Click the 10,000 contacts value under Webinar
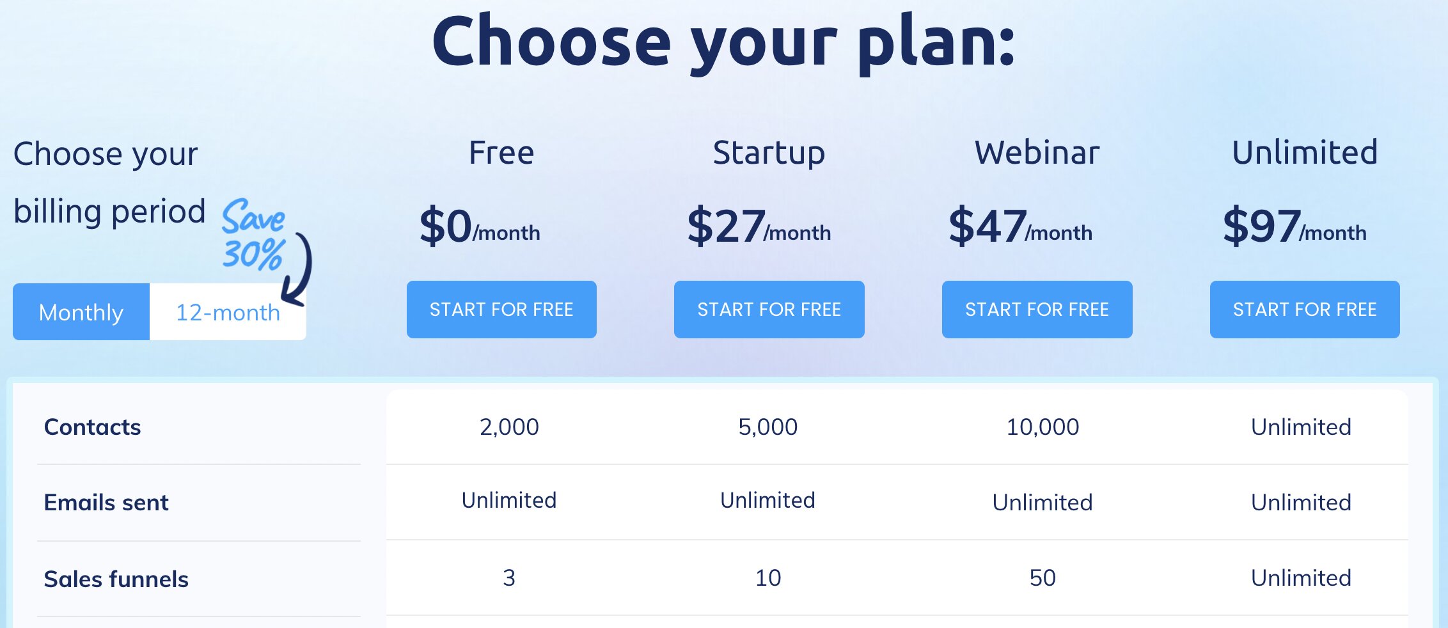The image size is (1448, 628). 1043,427
